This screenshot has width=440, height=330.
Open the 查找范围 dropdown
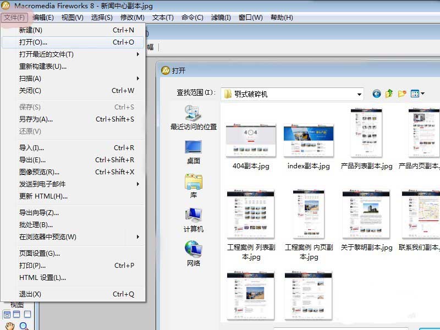359,93
